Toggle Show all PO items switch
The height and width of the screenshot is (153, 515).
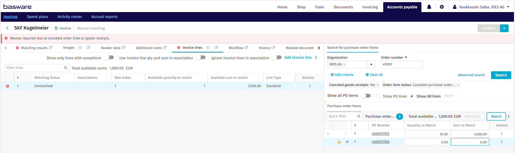click(366, 96)
